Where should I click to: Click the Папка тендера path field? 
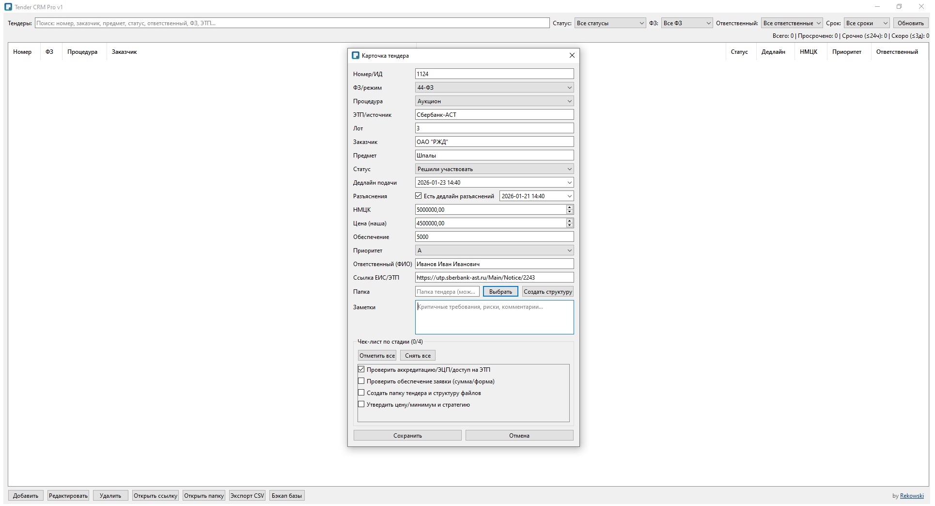tap(447, 292)
